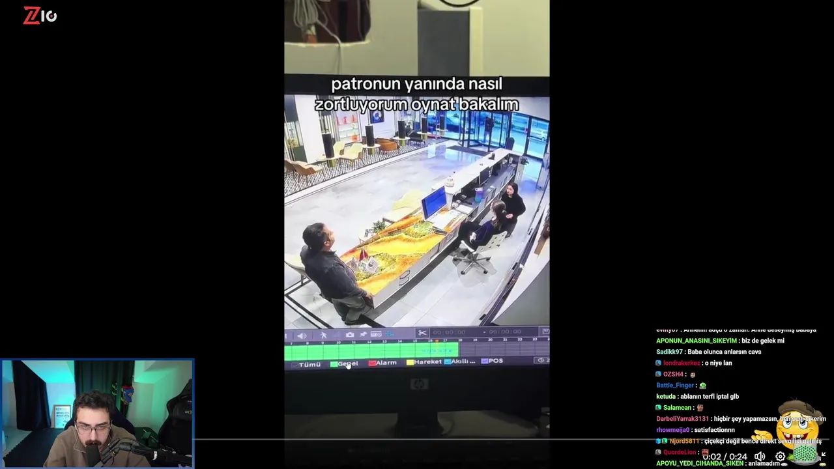The image size is (834, 469).
Task: Click the "Baba olunca anlarsın cavs" chat message
Action: pyautogui.click(x=724, y=352)
